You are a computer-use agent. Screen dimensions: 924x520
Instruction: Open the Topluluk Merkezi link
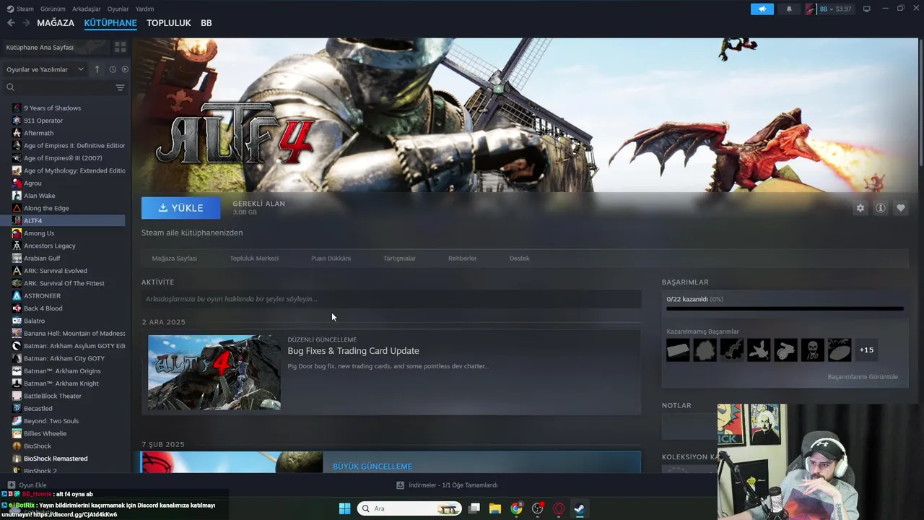click(254, 258)
